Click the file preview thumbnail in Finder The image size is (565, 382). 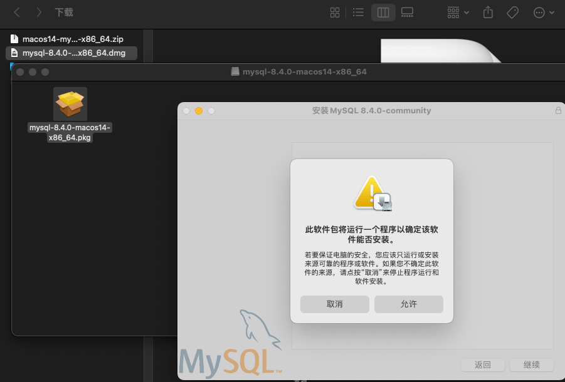(x=440, y=51)
